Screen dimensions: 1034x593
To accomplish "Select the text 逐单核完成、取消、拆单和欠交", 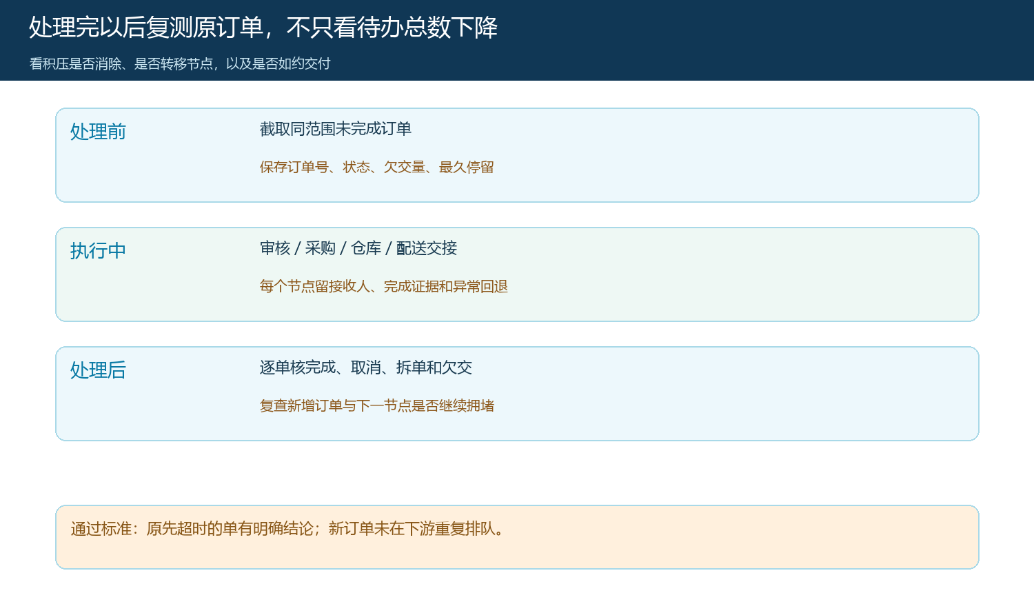I will tap(366, 368).
